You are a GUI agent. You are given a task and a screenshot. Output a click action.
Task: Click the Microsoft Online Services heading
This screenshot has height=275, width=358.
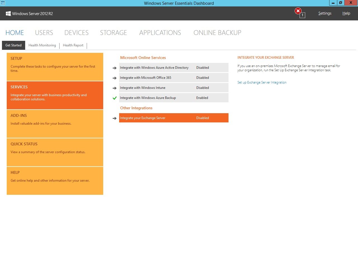143,58
